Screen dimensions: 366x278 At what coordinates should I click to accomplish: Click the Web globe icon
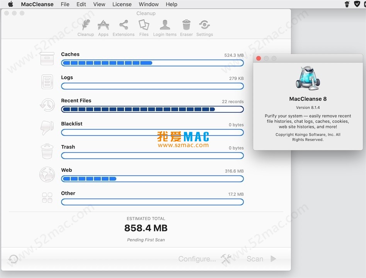tap(47, 174)
